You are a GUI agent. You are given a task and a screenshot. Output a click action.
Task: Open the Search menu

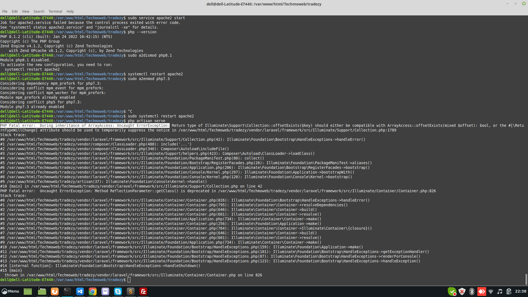pyautogui.click(x=39, y=11)
